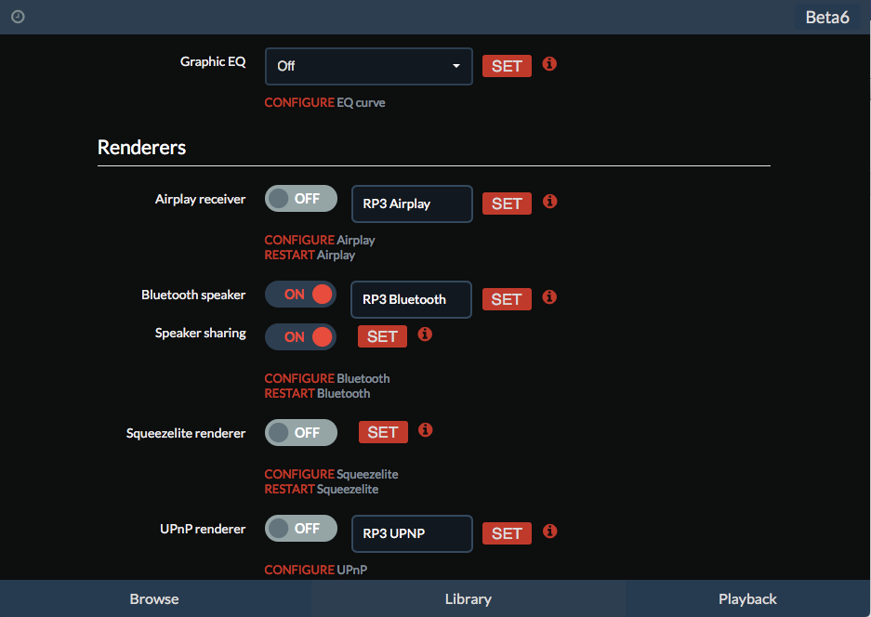
Task: Open the Graphic EQ dropdown
Action: [x=369, y=66]
